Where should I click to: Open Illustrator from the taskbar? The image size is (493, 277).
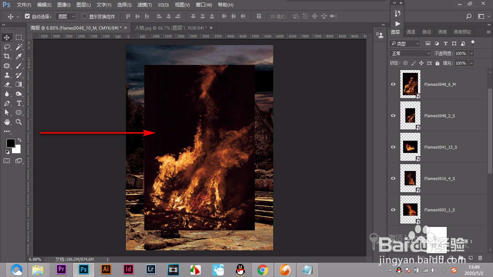[x=106, y=269]
